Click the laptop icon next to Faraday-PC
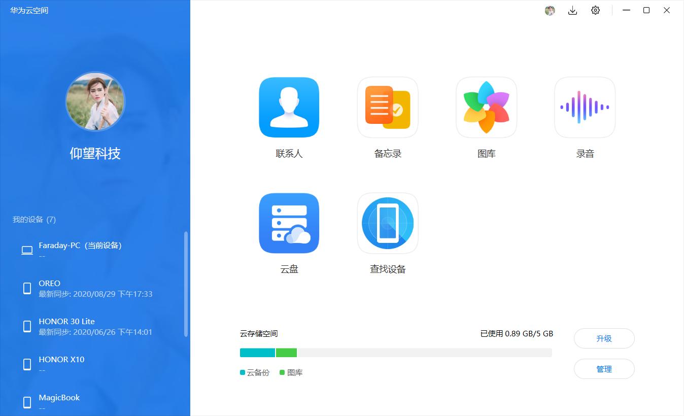684x416 pixels. coord(27,249)
